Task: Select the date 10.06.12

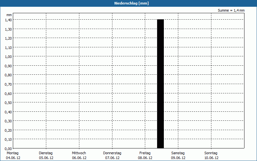Action: 211,158
